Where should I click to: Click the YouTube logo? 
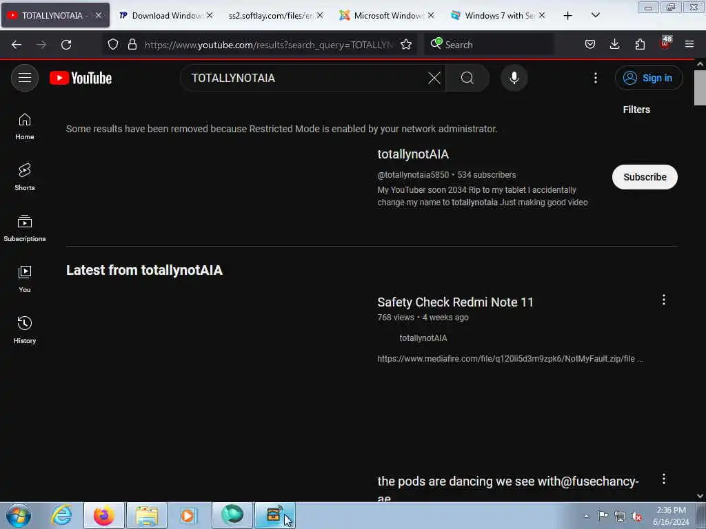pyautogui.click(x=81, y=78)
